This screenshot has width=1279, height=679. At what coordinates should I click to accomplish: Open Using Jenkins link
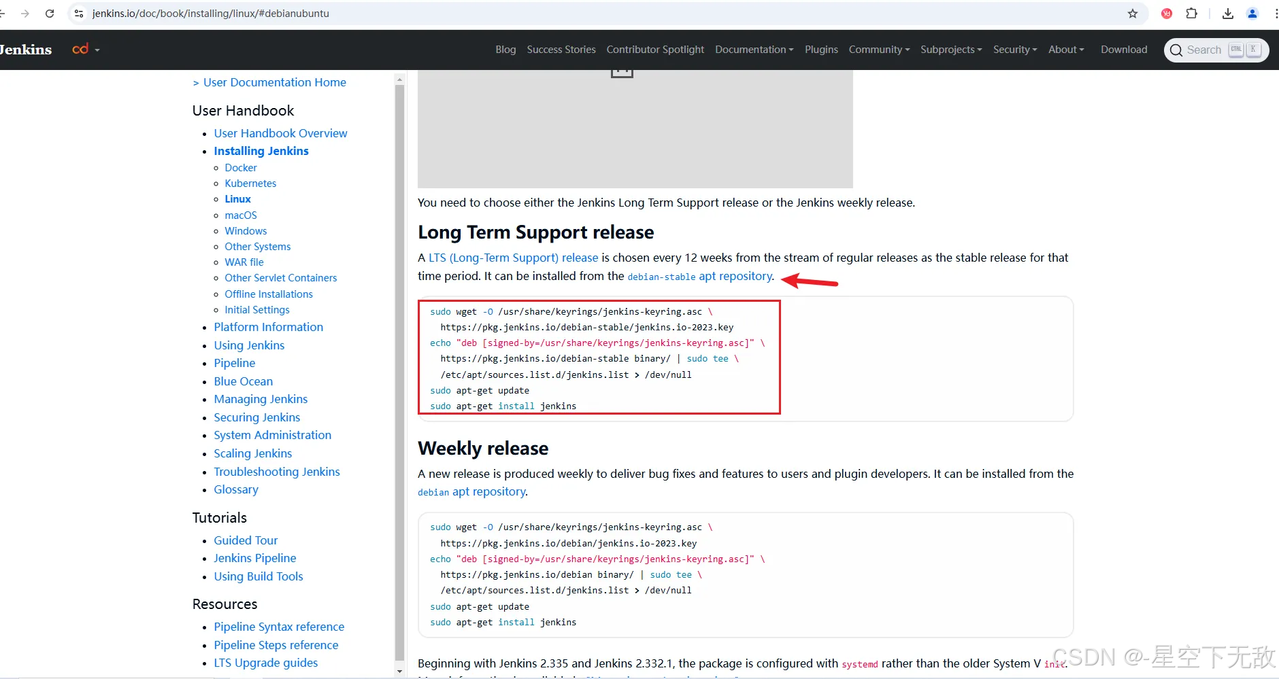point(249,345)
